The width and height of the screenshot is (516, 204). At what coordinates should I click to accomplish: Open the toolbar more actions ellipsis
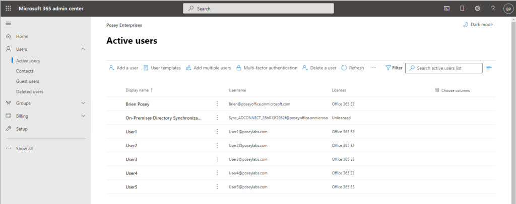coord(373,68)
